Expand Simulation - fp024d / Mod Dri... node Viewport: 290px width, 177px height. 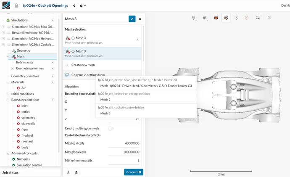pos(3,27)
